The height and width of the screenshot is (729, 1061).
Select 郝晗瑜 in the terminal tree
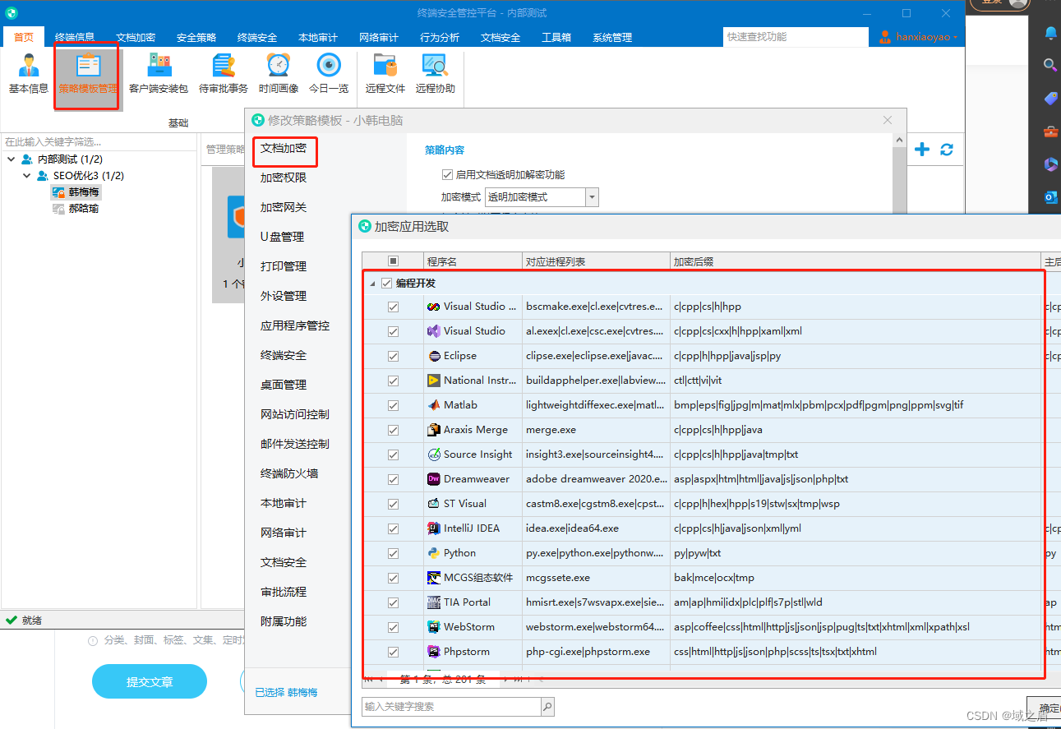84,209
